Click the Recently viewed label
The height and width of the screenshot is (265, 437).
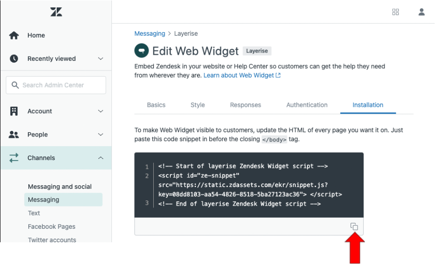tap(52, 58)
